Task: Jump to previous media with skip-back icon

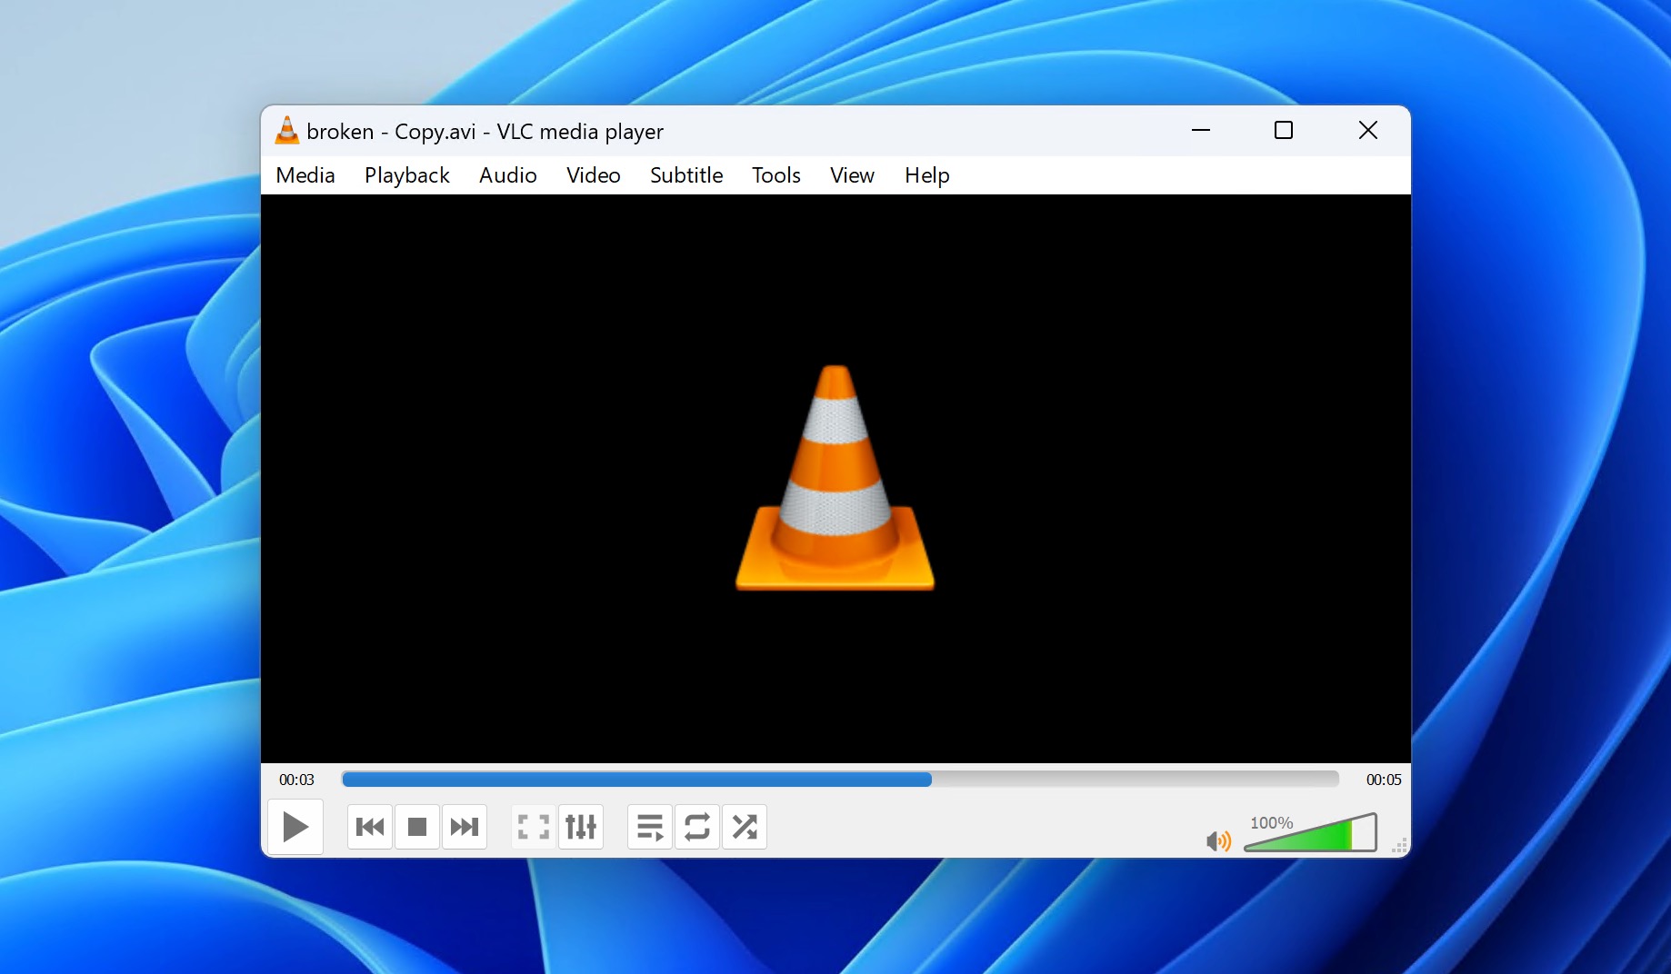Action: coord(370,827)
